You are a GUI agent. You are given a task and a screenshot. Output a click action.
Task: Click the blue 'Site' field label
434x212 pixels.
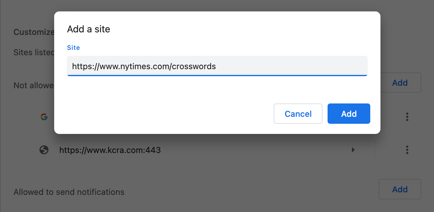(x=73, y=48)
